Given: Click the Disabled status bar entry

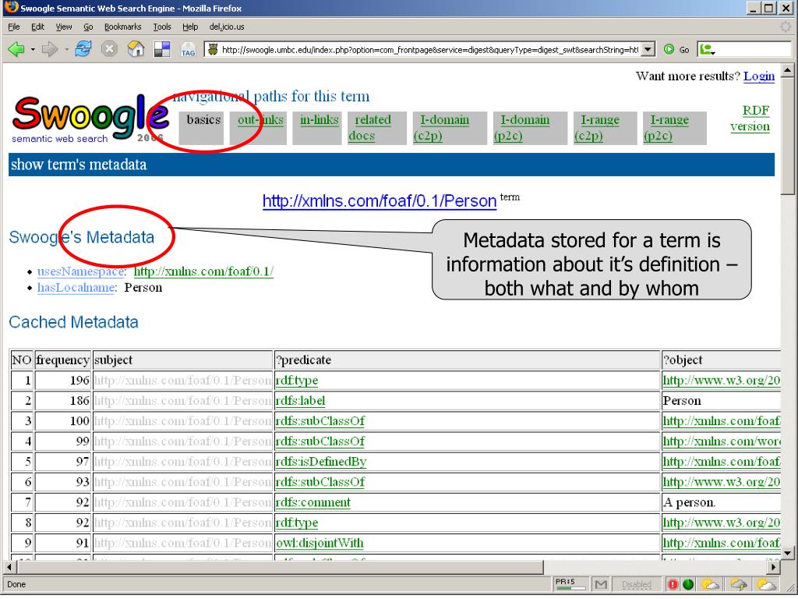Looking at the screenshot, I should (637, 584).
